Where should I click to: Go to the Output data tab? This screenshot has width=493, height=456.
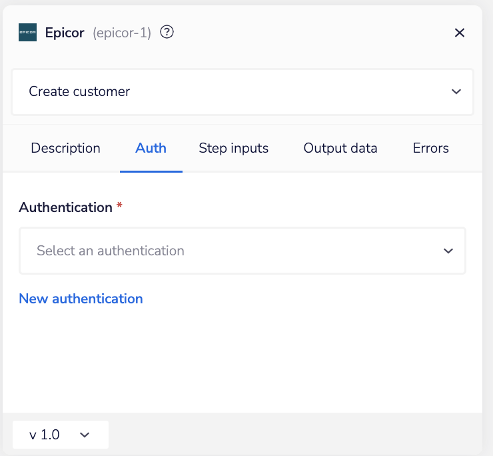(340, 148)
